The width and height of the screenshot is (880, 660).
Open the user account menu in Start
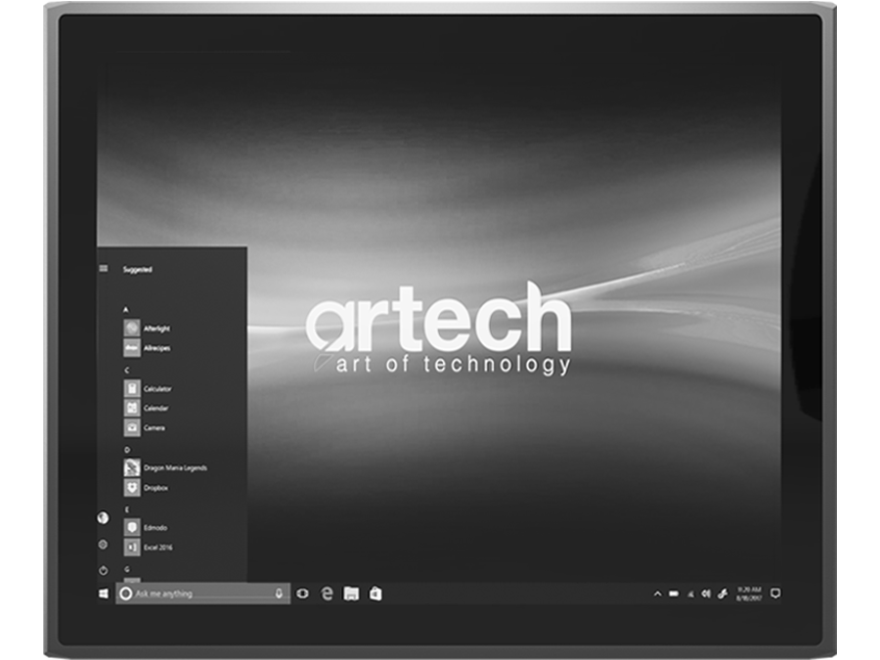coord(103,518)
